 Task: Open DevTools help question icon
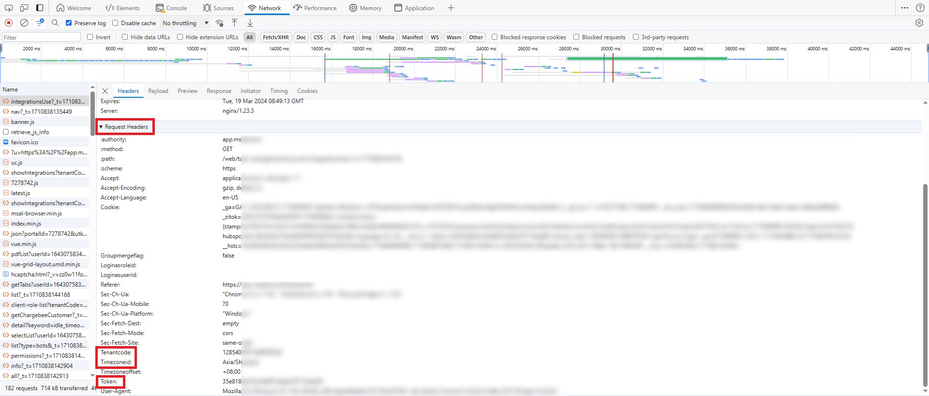point(920,8)
